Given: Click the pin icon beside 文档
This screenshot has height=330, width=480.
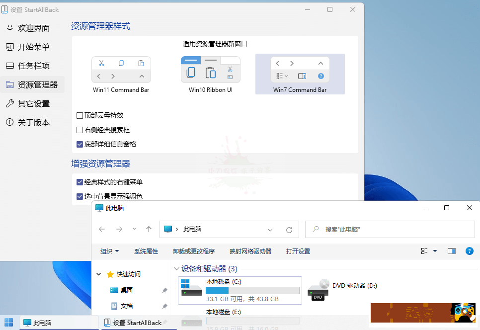Looking at the screenshot, I should [x=164, y=306].
